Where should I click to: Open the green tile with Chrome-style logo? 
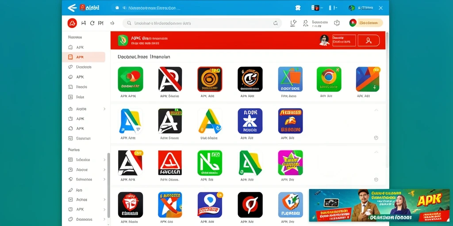coord(329,79)
